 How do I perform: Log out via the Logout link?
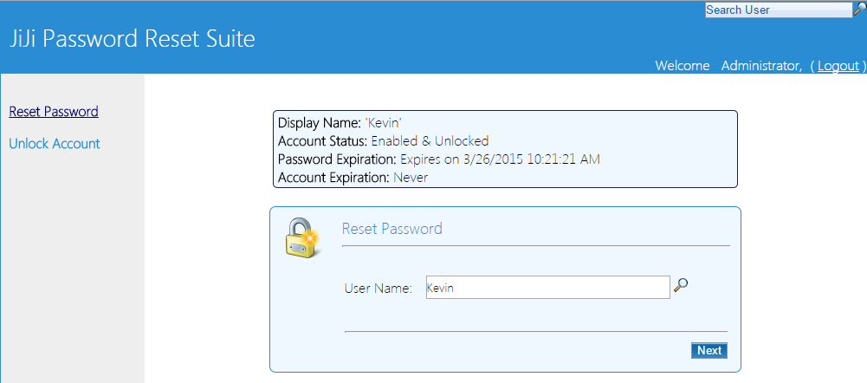point(838,66)
